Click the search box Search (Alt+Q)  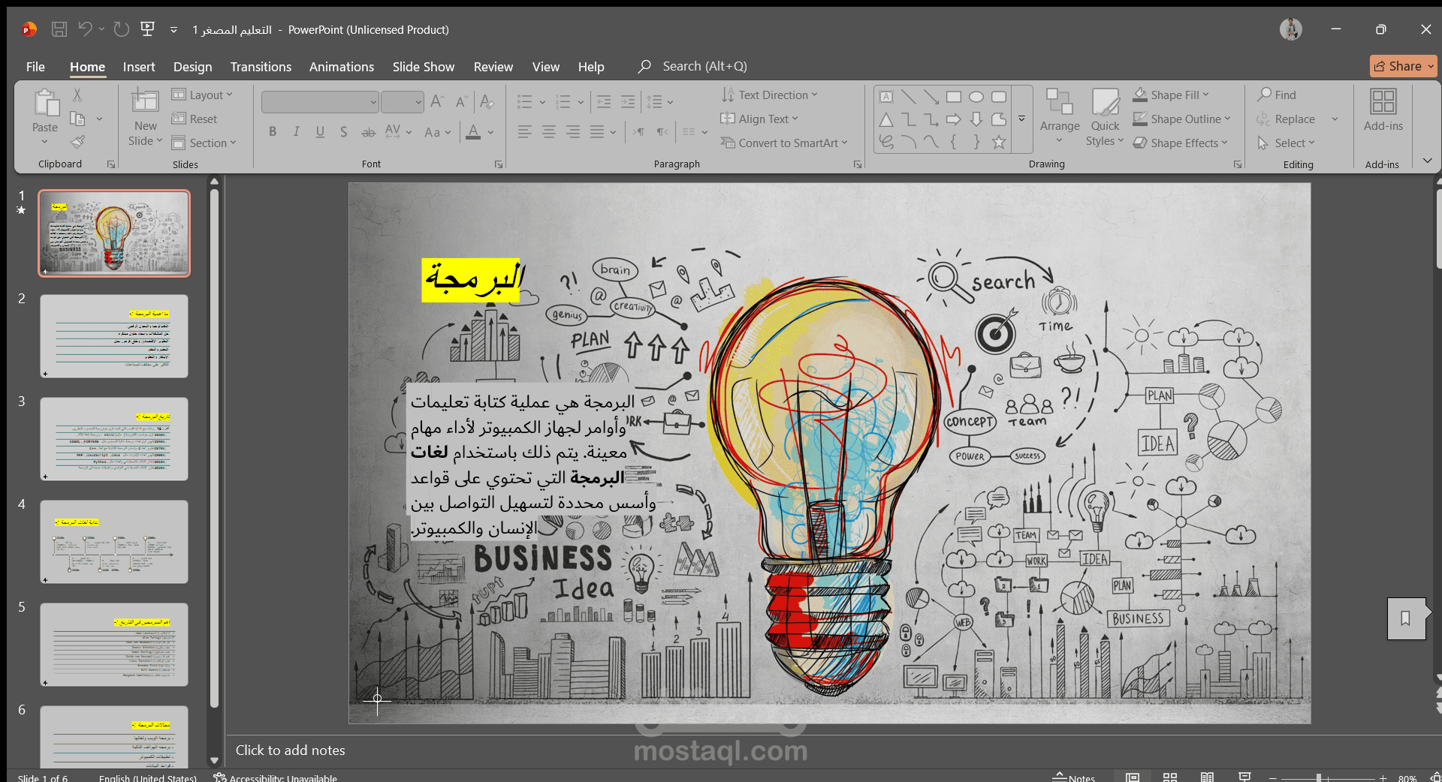(x=692, y=66)
